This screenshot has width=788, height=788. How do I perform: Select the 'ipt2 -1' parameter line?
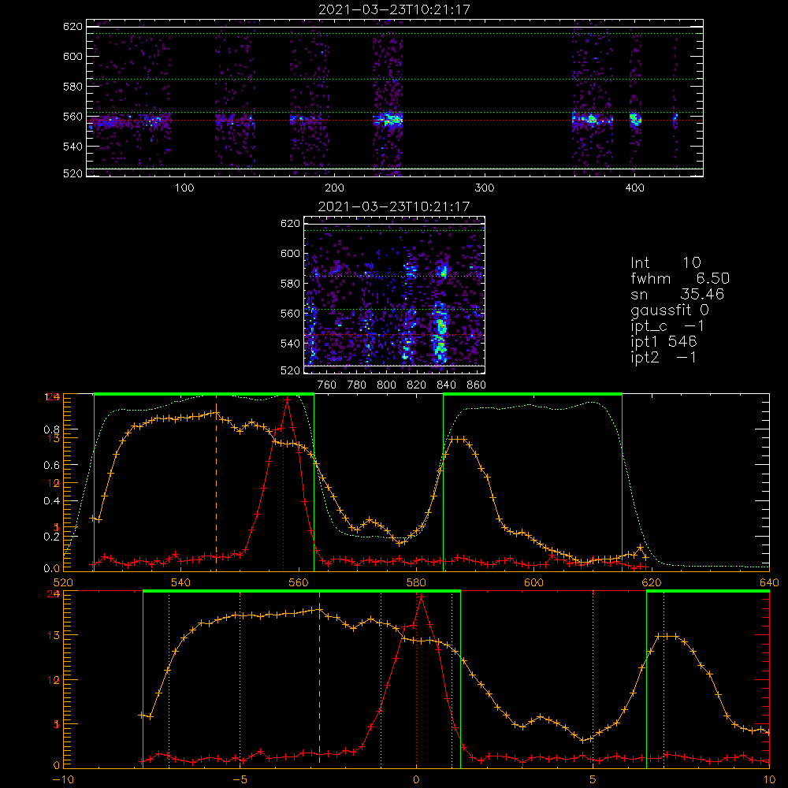(x=663, y=357)
